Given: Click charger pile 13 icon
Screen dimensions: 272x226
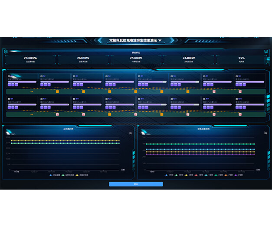Looking at the screenshot, I should pos(139,99).
